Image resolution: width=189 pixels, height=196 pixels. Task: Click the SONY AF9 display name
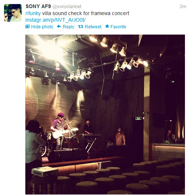click(x=38, y=6)
